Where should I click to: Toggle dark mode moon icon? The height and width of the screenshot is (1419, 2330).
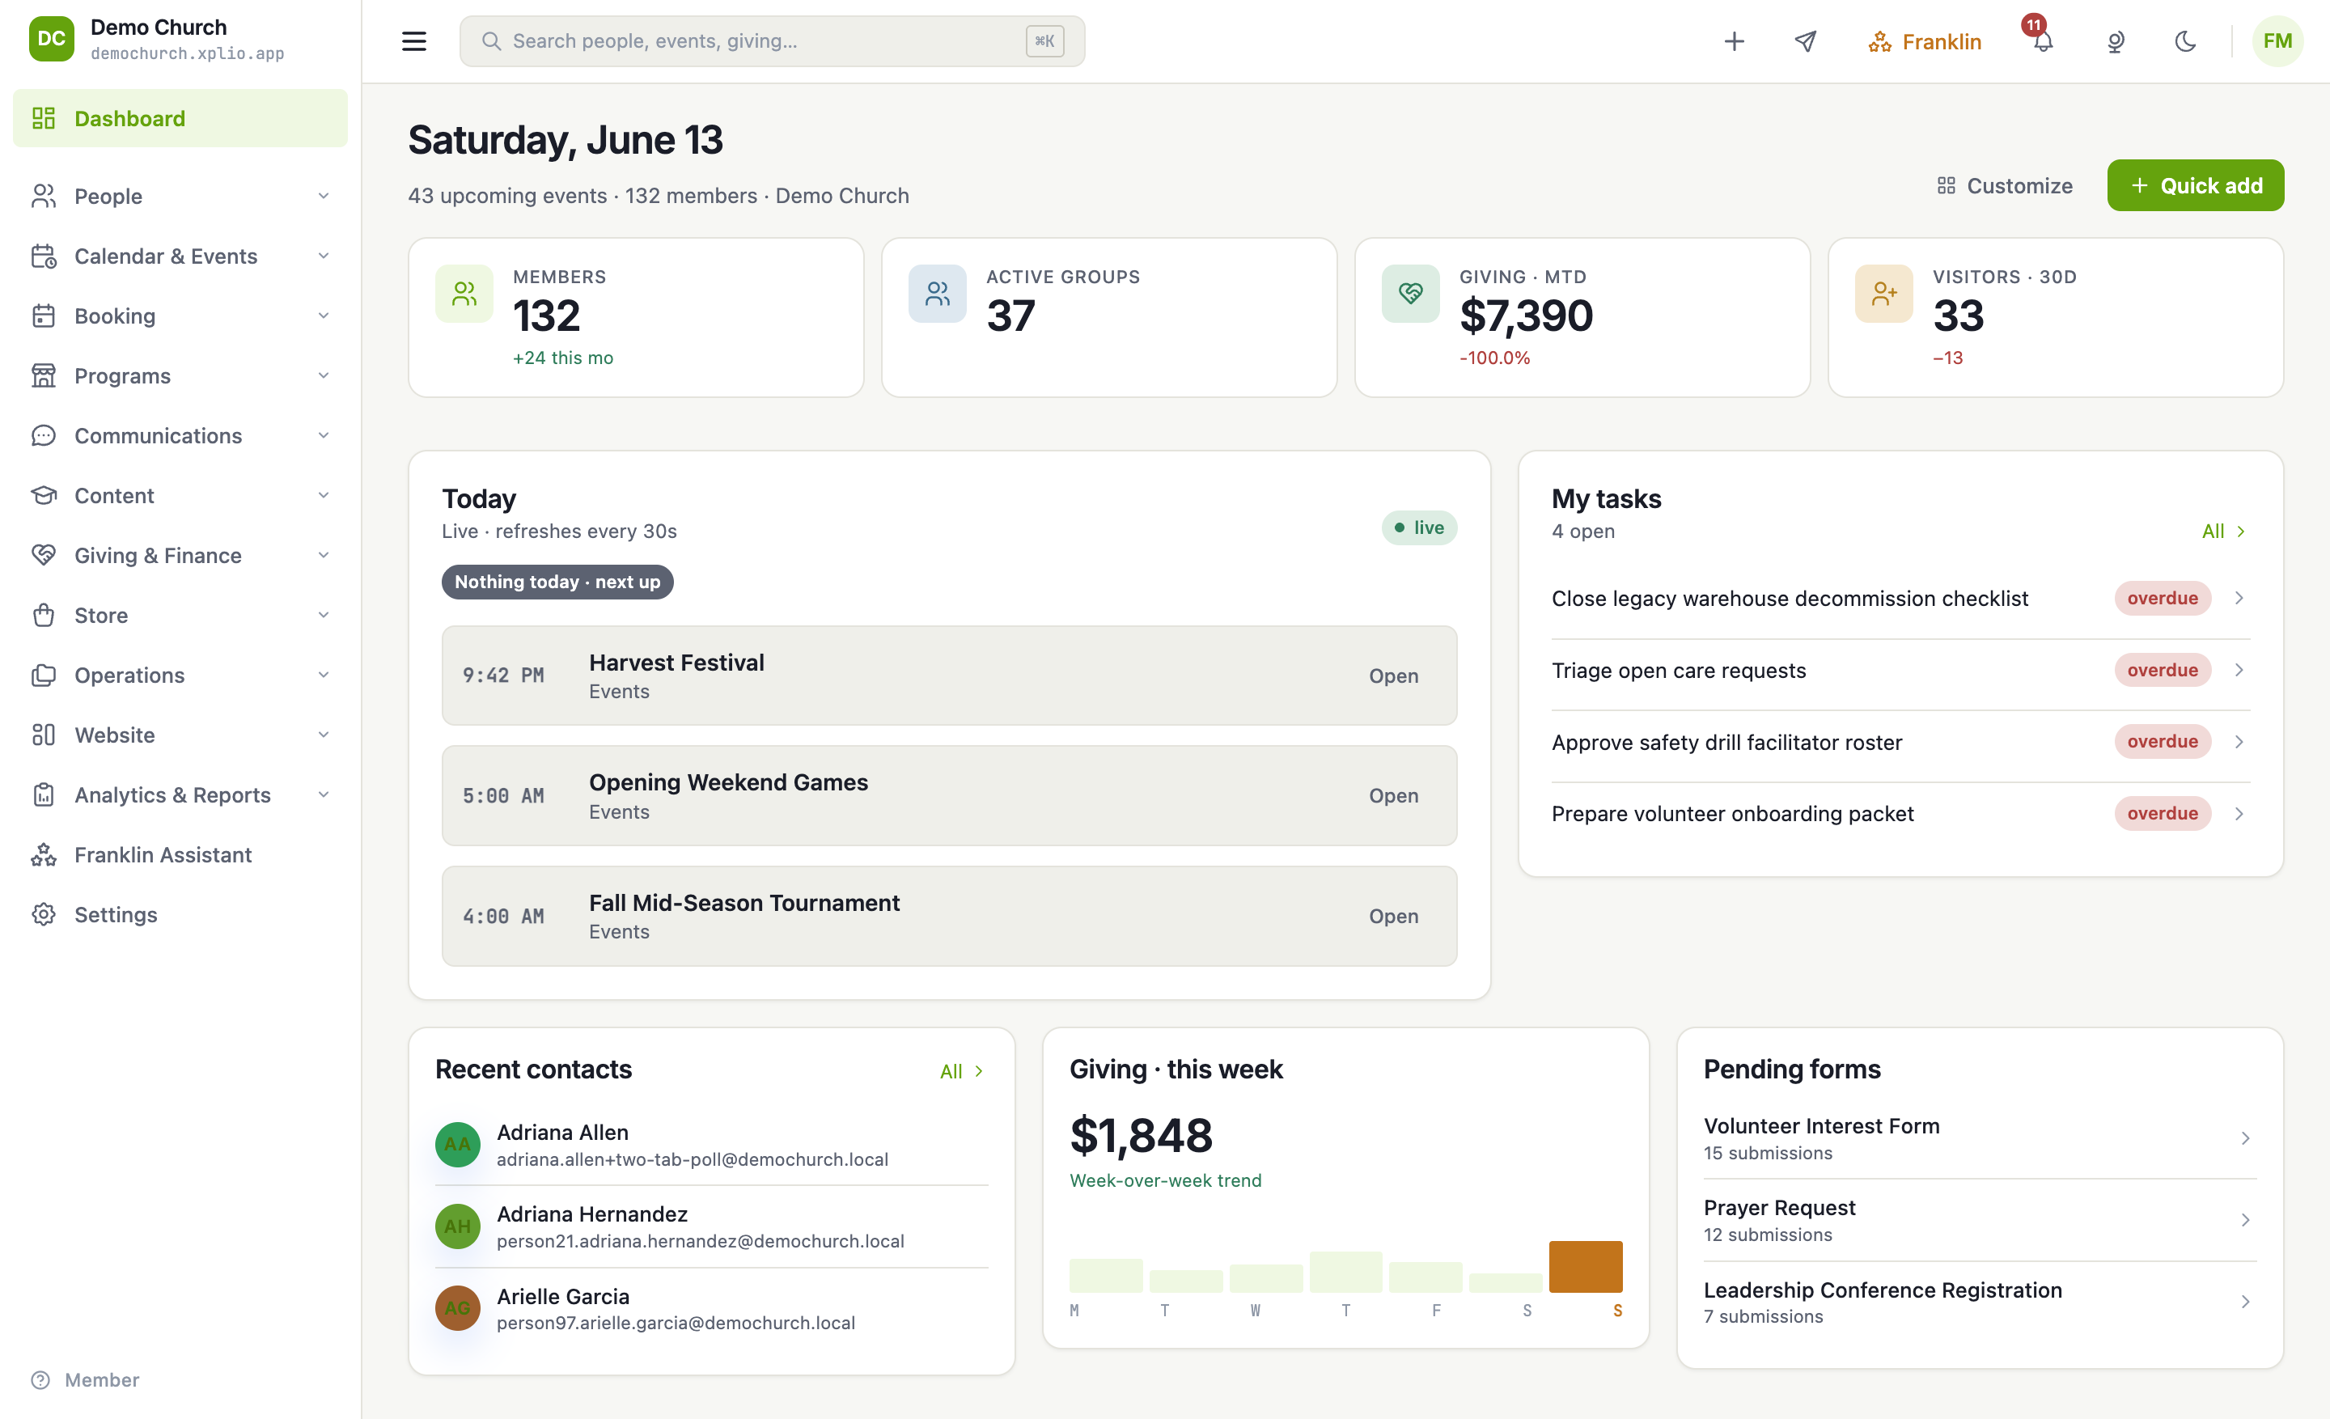click(x=2184, y=40)
